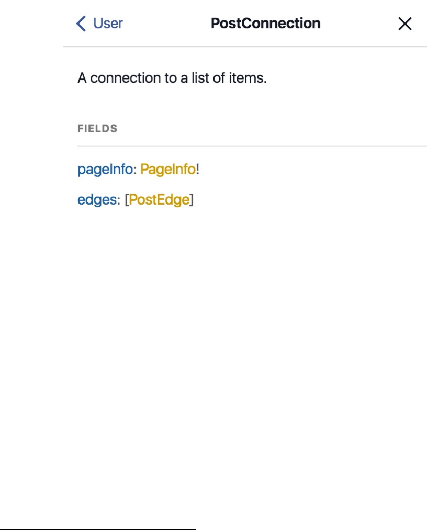
Task: Click the colon after edges
Action: pyautogui.click(x=118, y=200)
